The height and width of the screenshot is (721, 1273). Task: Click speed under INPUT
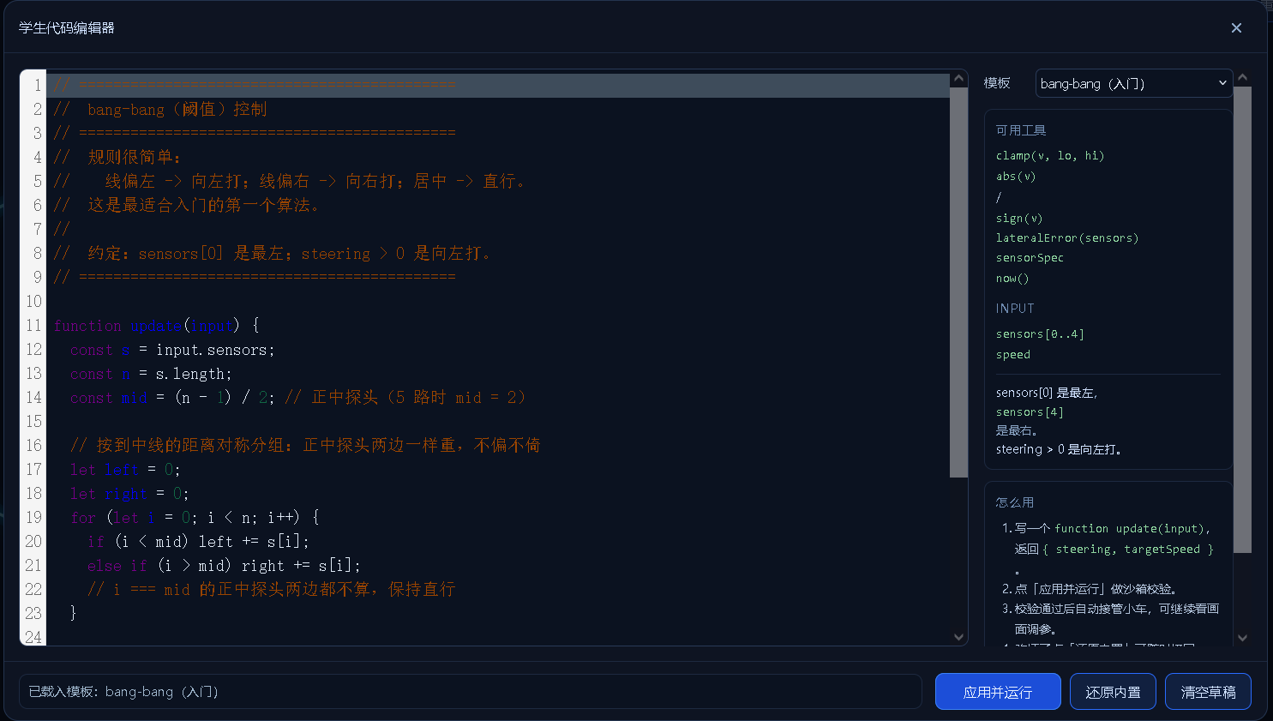coord(1013,355)
